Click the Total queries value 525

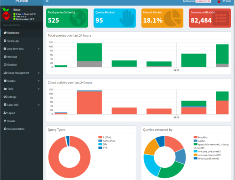coord(54,20)
